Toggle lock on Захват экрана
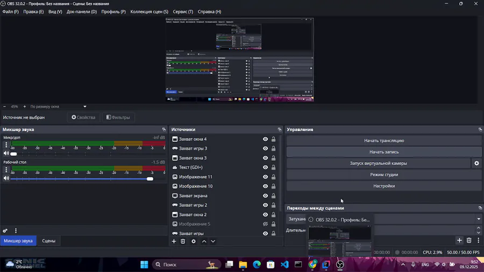This screenshot has height=272, width=484. point(274,196)
